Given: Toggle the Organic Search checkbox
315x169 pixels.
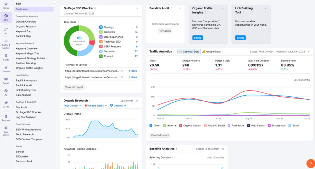Looking at the screenshot, I should coord(181,126).
